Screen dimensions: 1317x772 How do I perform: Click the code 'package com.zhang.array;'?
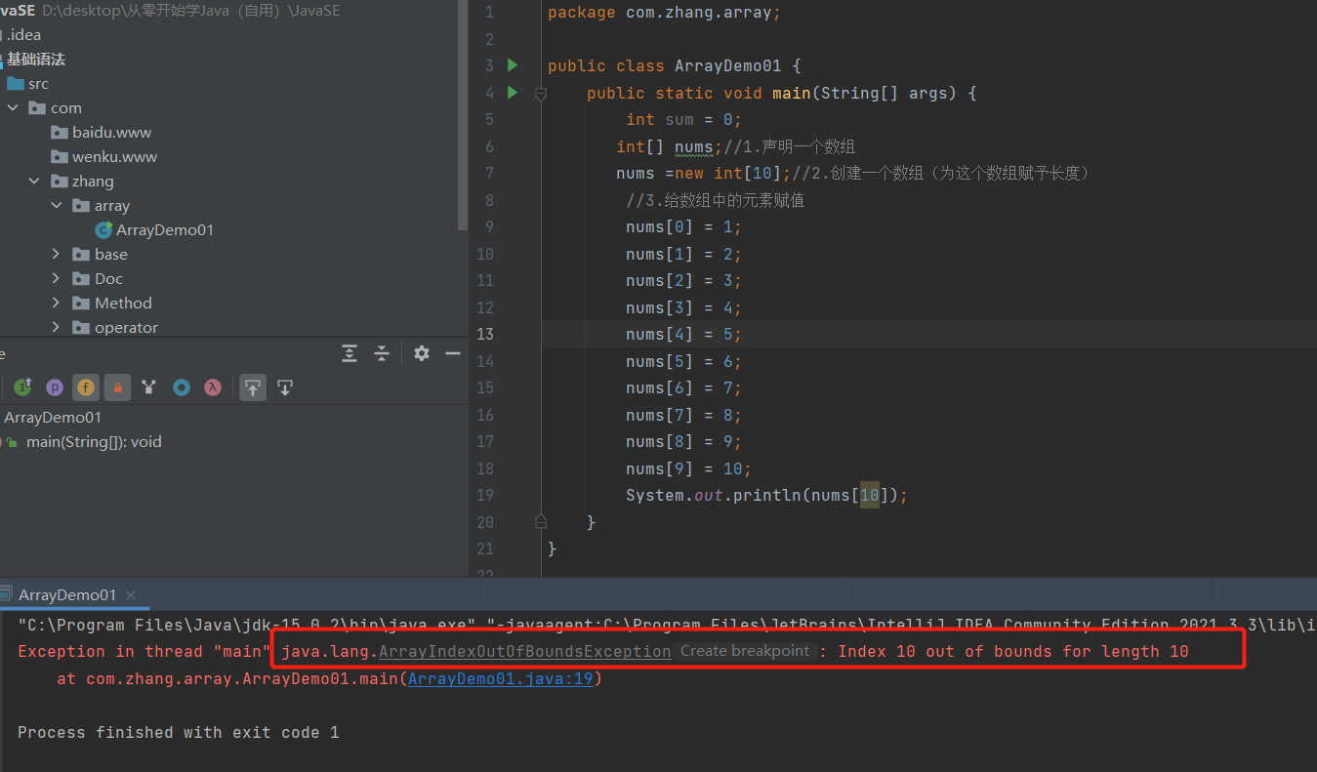(664, 13)
